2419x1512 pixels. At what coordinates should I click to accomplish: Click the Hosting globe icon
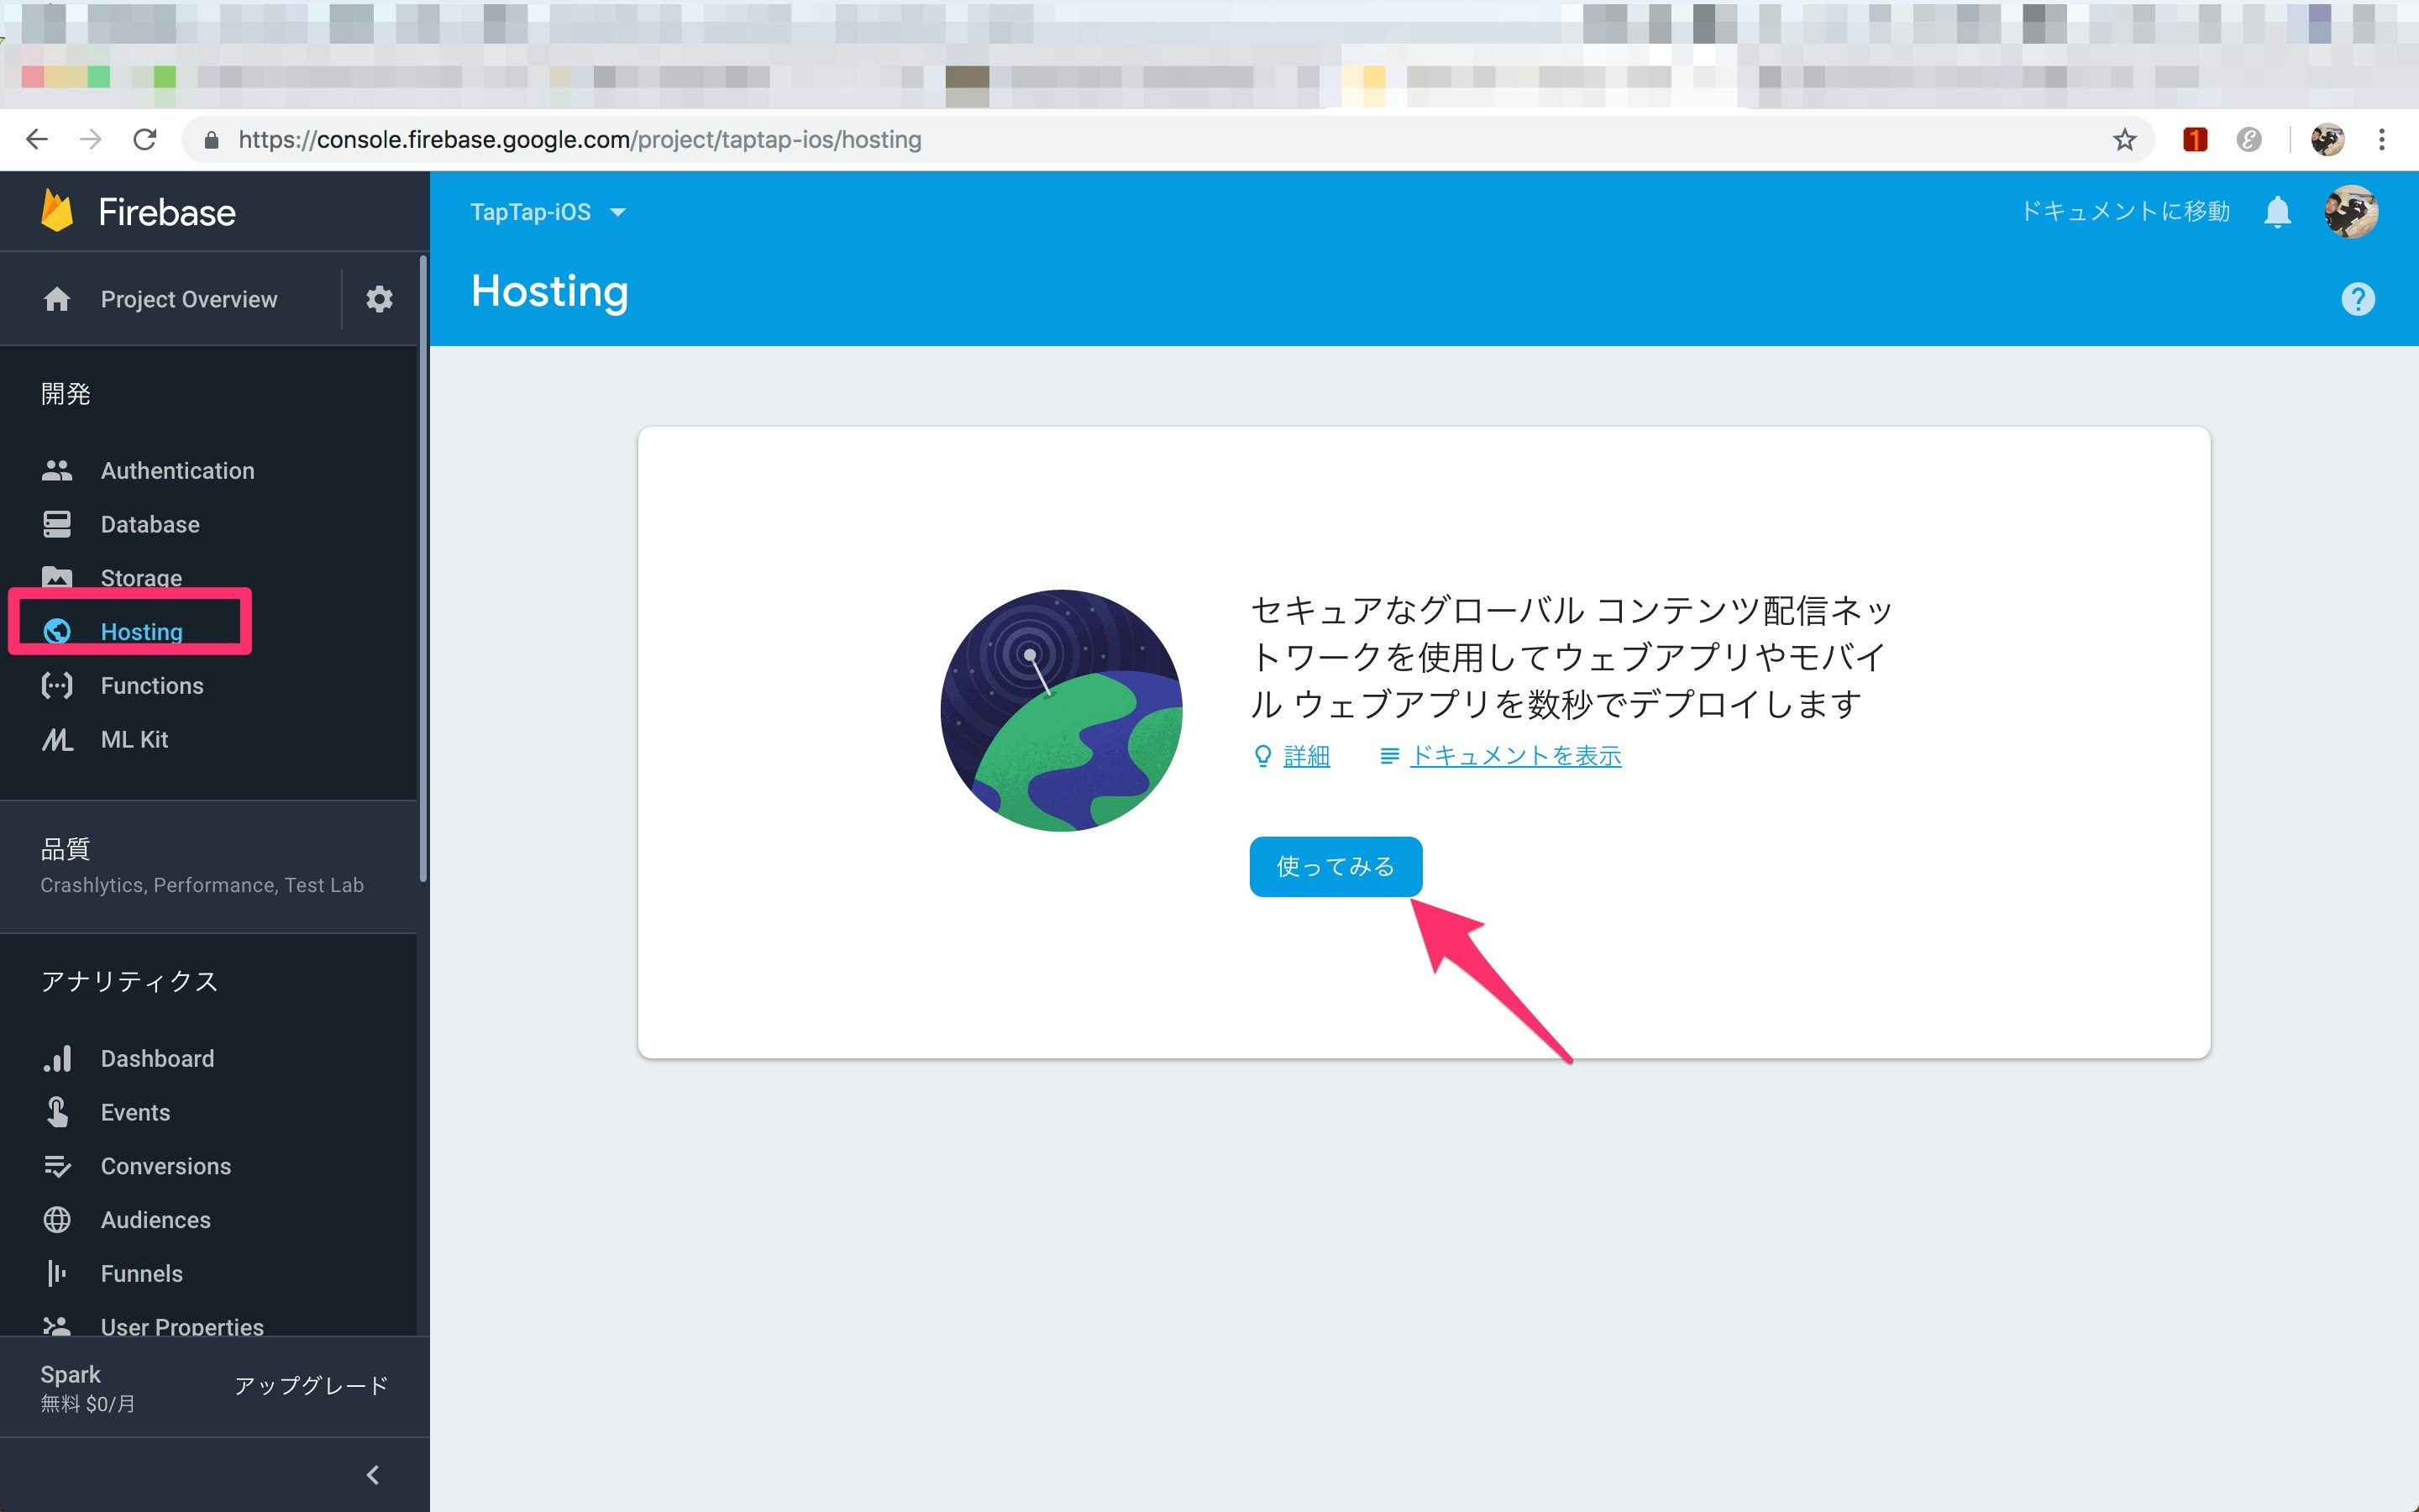click(x=57, y=631)
